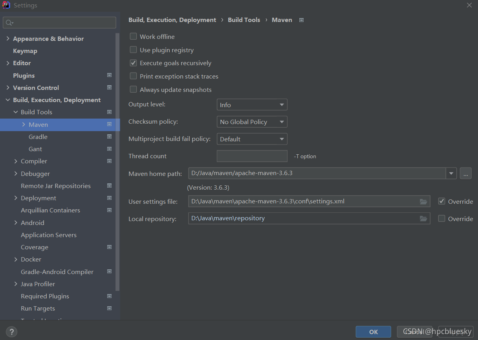Click the project-level icon beside Run Targets
This screenshot has height=340, width=478.
(109, 308)
